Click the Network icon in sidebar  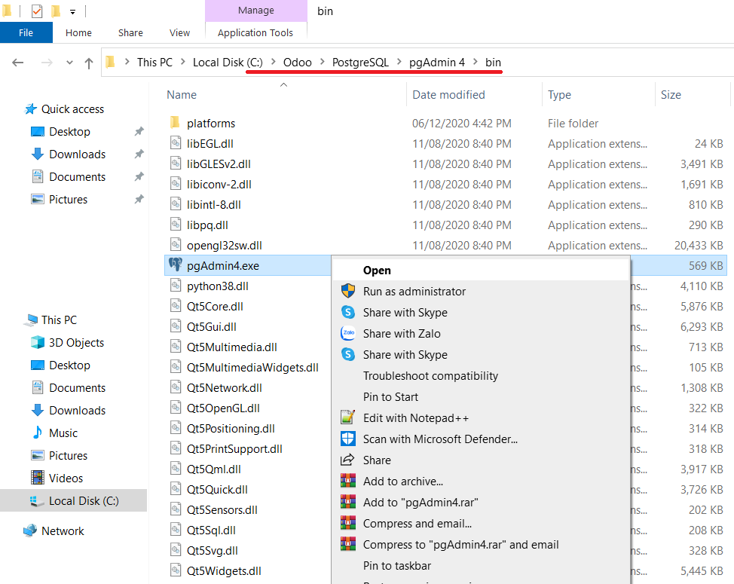[30, 530]
